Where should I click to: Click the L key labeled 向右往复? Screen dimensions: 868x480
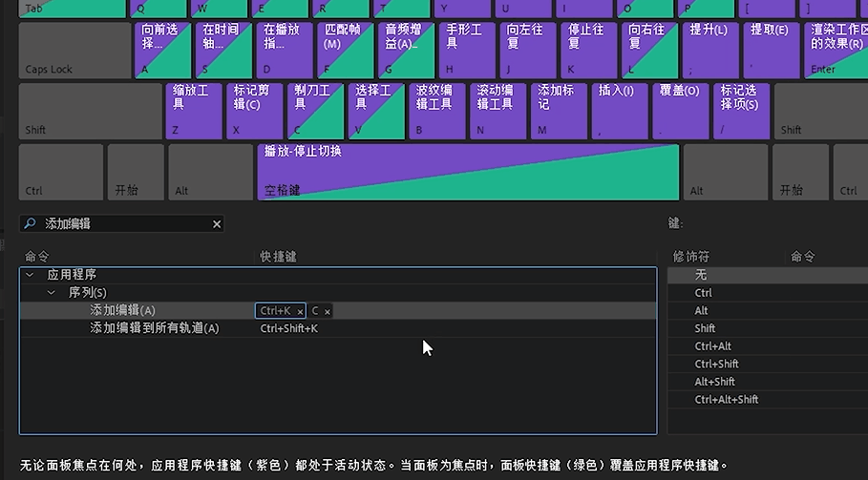(650, 51)
